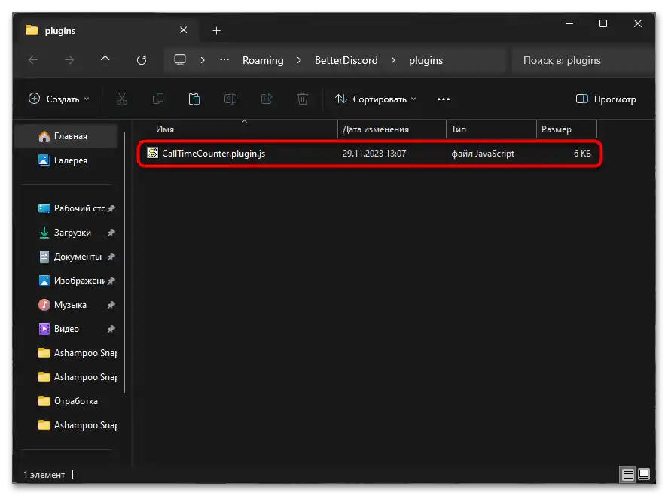Click the This PC monitor icon in address bar
This screenshot has width=668, height=496.
coord(180,60)
